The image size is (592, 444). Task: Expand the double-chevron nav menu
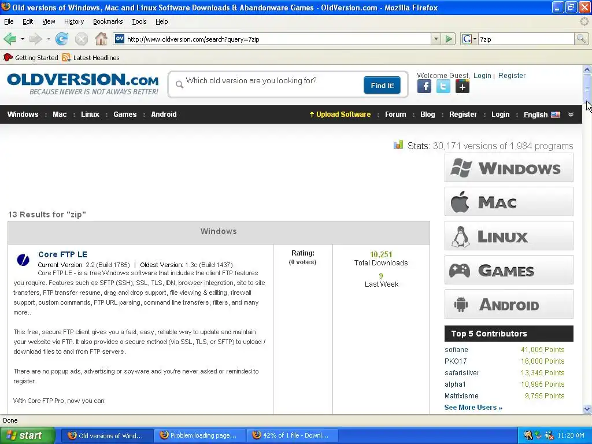point(571,114)
